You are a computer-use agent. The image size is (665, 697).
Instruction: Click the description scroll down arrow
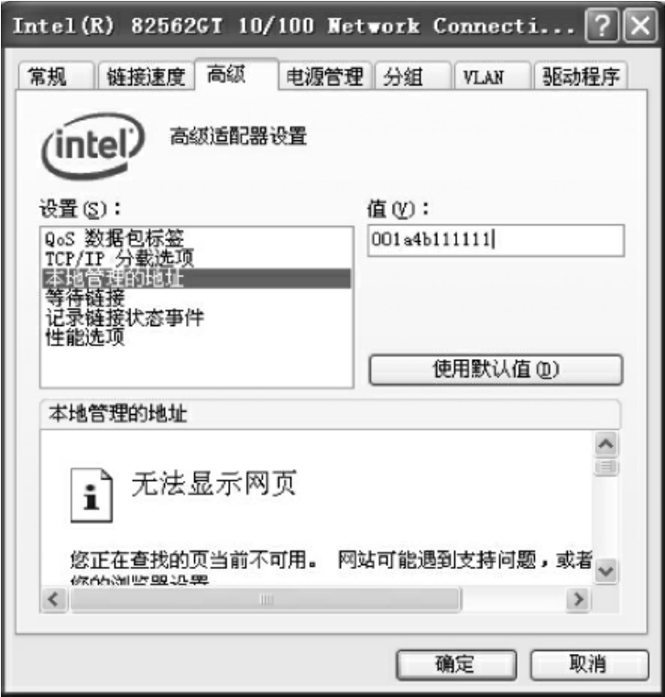point(605,571)
